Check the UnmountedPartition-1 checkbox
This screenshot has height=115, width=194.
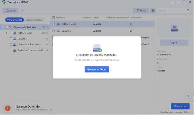pyautogui.click(x=11, y=45)
